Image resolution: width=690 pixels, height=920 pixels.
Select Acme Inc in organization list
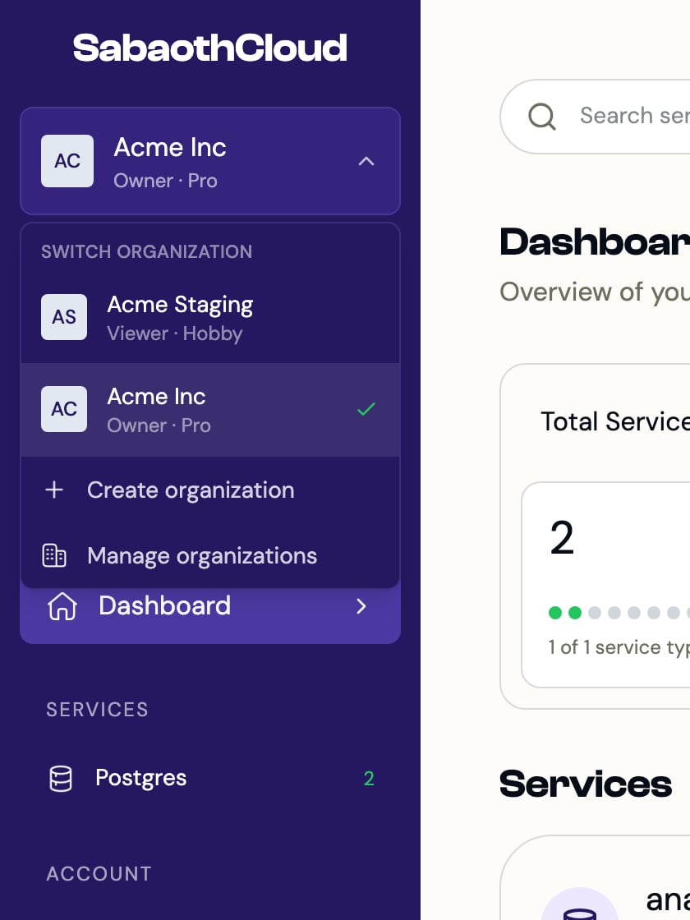pos(210,410)
